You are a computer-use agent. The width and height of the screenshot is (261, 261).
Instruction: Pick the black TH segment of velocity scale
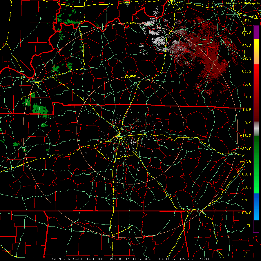[x=256, y=226]
